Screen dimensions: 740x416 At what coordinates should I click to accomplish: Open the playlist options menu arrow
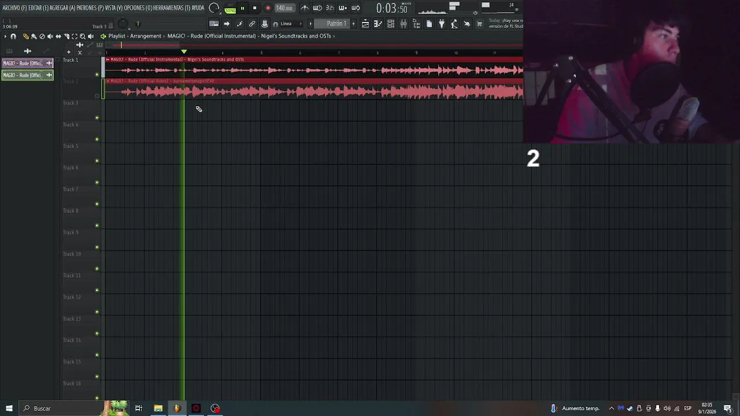(5, 36)
